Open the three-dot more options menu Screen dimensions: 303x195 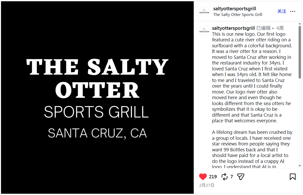pos(293,11)
